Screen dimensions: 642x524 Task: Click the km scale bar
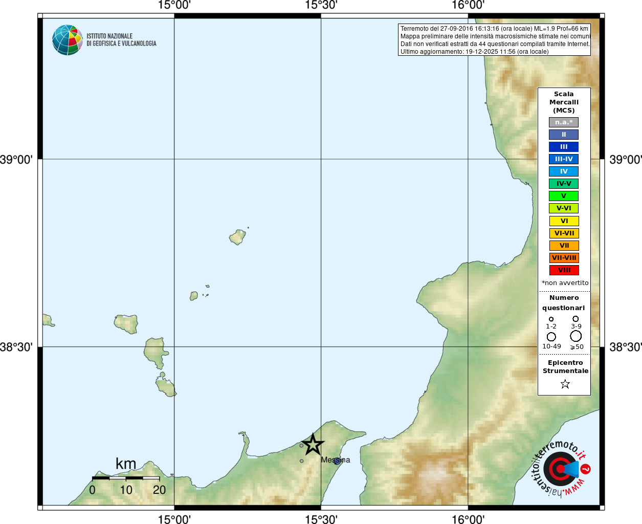(x=126, y=478)
